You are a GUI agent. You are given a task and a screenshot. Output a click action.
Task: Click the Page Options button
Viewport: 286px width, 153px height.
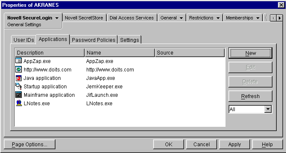pyautogui.click(x=30, y=145)
